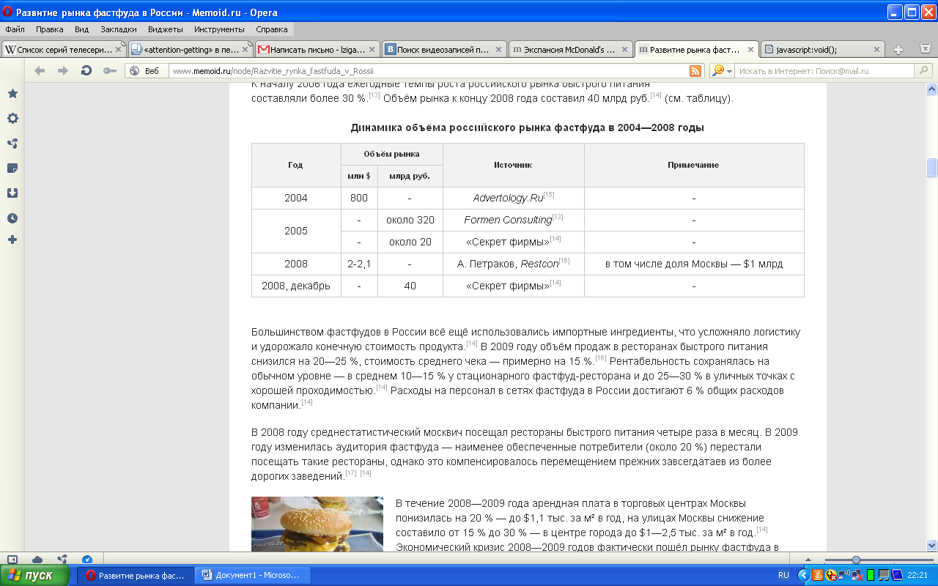Open the Widgets gear panel in the sidebar
938x586 pixels.
(x=12, y=119)
